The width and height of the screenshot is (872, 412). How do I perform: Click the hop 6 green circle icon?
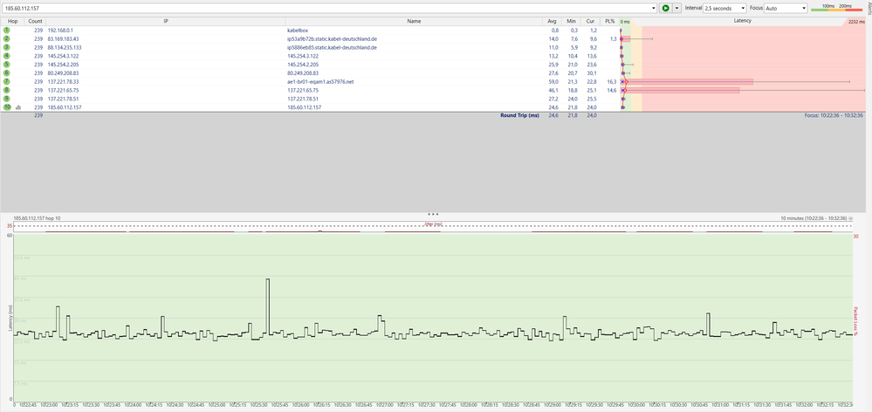[x=7, y=72]
